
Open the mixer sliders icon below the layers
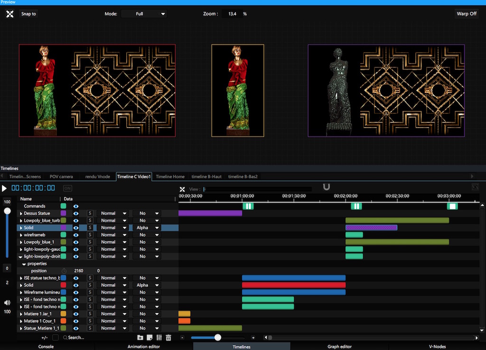[x=159, y=338]
